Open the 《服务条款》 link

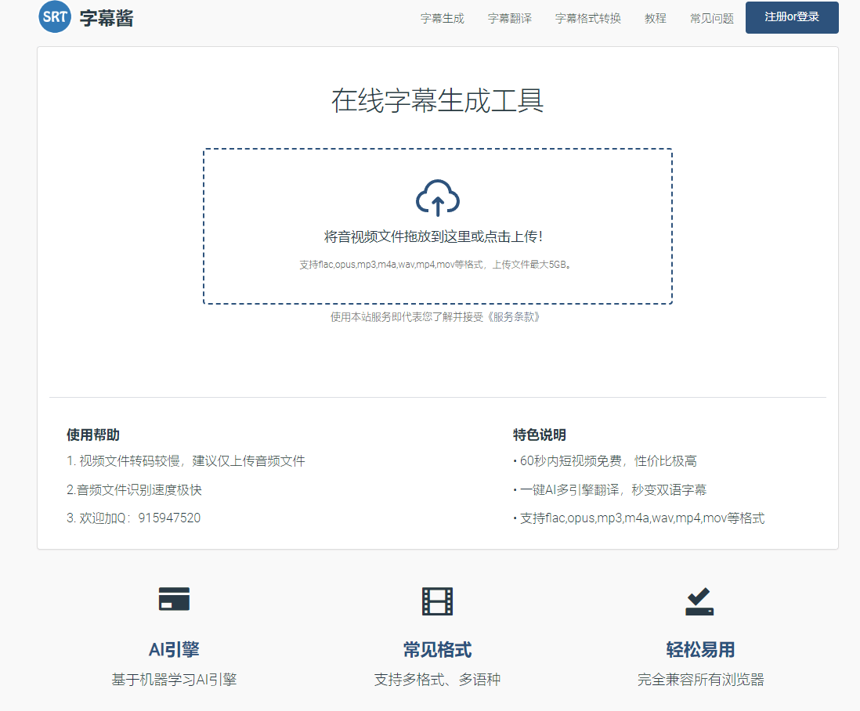coord(513,317)
